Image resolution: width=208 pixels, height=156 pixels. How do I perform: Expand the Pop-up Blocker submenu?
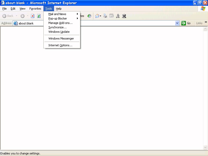(x=62, y=18)
